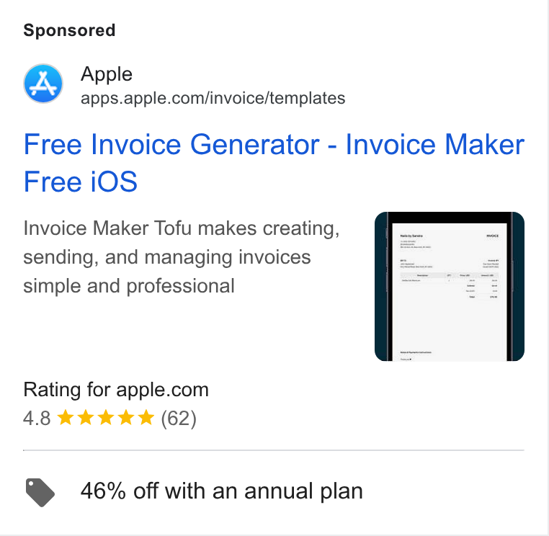Click the middle gold rating star
549x536 pixels.
(106, 418)
